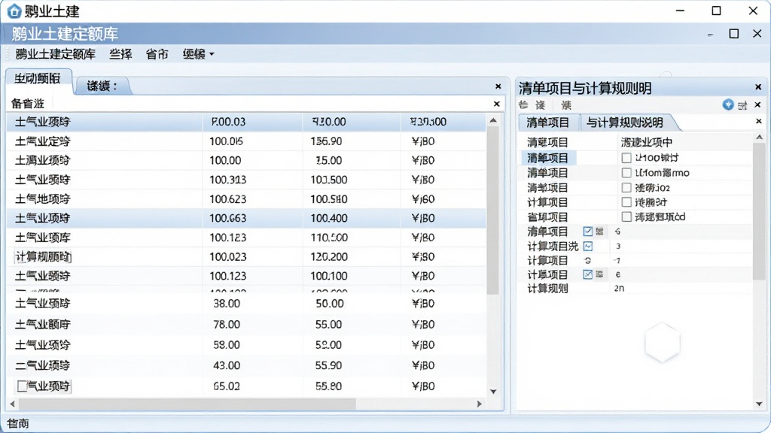Click the horizontal scrollbar thumb under the table
The image size is (771, 433).
[187, 404]
